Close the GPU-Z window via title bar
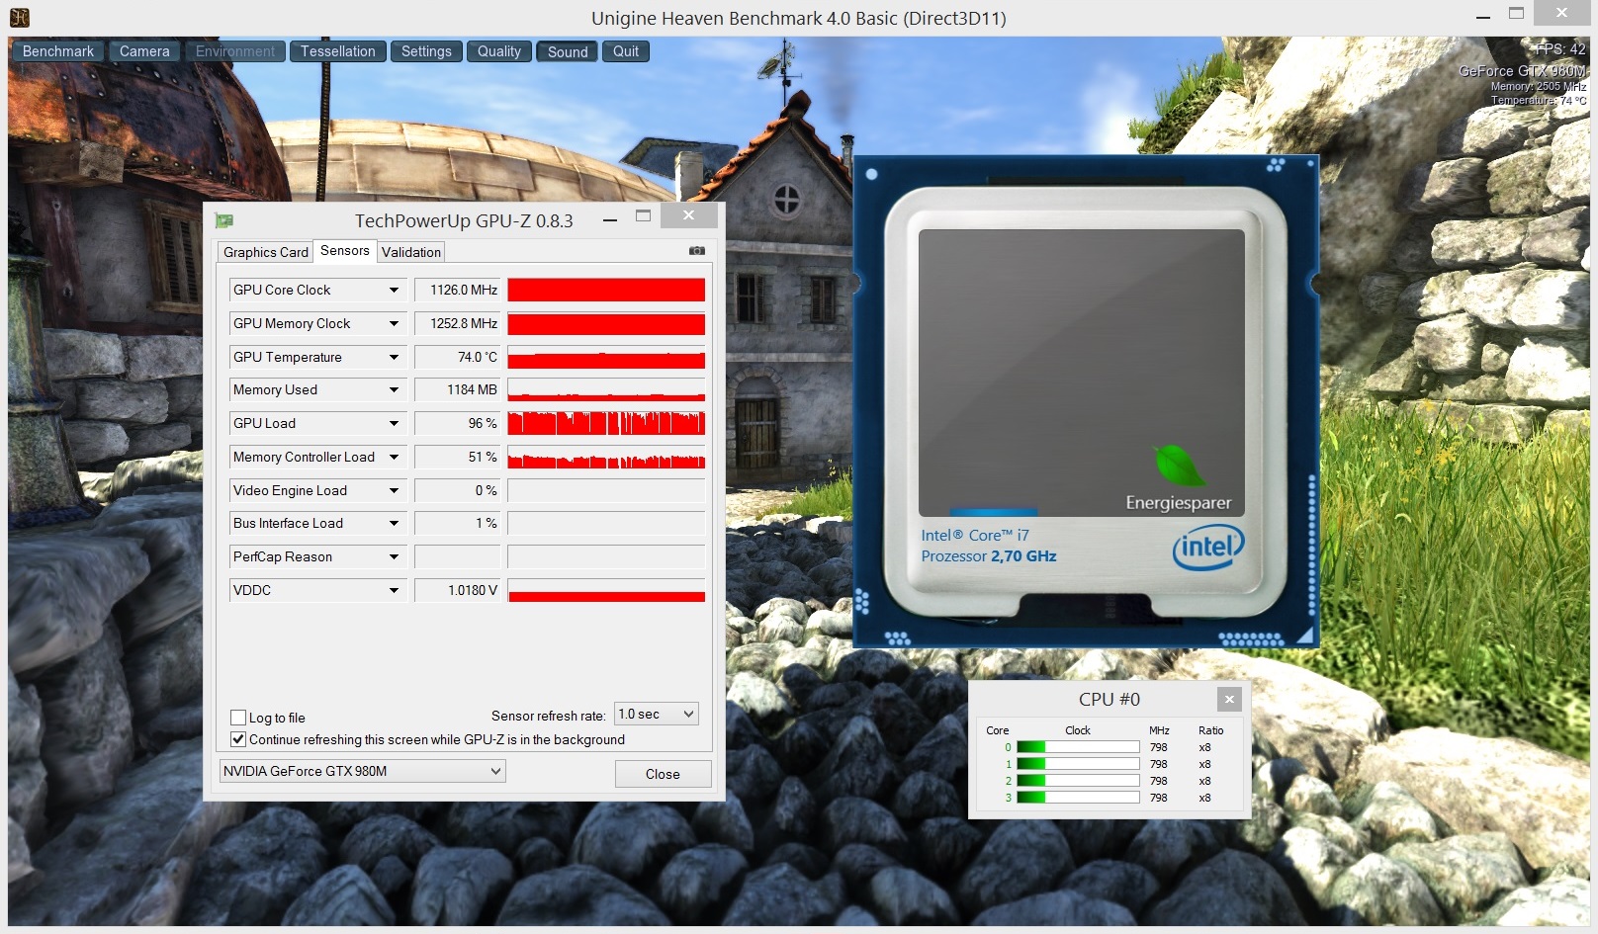Viewport: 1598px width, 934px height. [x=689, y=215]
